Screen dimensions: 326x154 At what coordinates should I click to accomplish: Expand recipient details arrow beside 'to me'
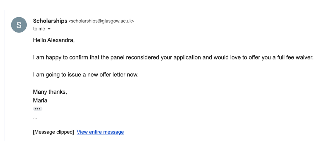tap(49, 29)
